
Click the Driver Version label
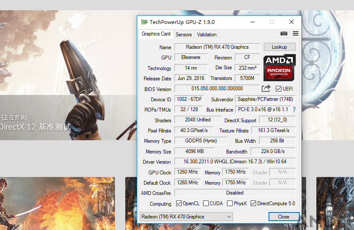click(x=156, y=162)
